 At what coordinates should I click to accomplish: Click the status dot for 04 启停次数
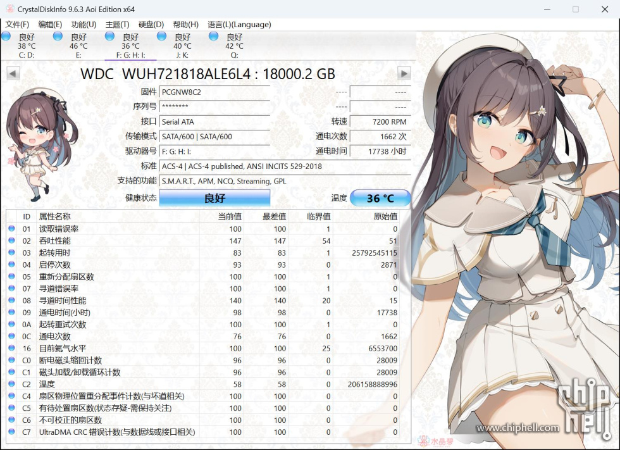[11, 264]
